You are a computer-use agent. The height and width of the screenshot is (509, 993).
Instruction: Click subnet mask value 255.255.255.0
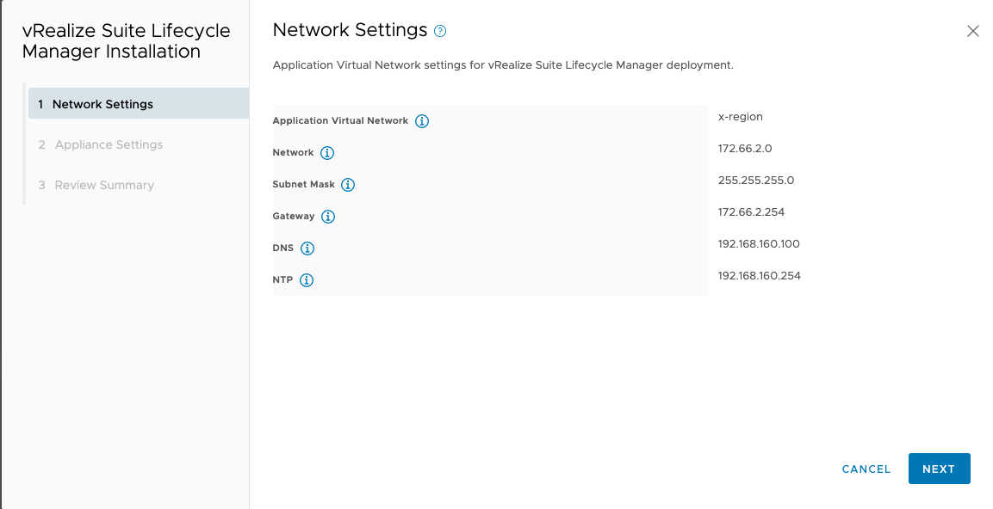pyautogui.click(x=756, y=181)
